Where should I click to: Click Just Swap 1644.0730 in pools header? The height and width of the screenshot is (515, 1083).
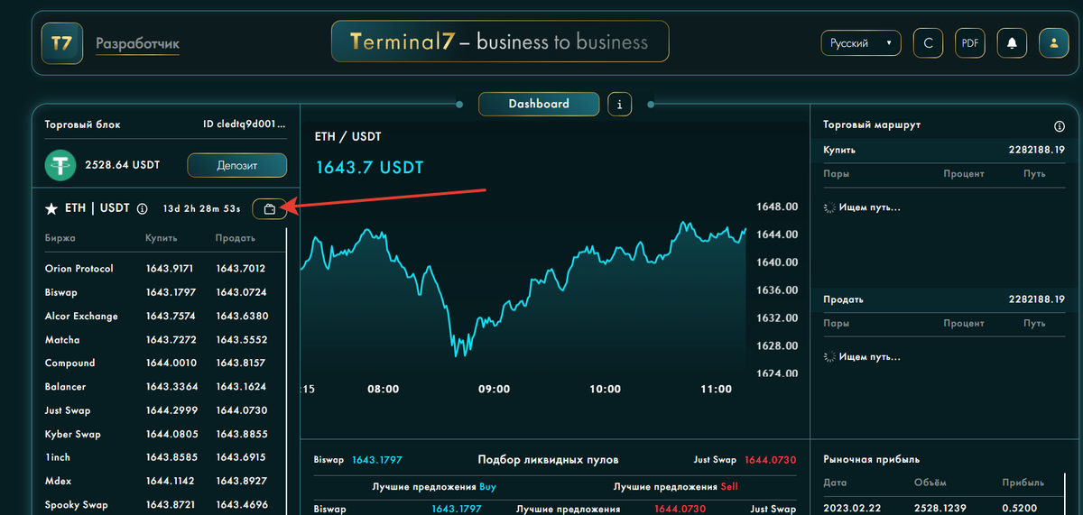745,460
